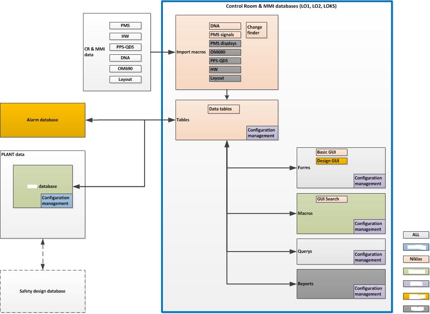Select 'Configuration management' in the Querys block

[x=369, y=257]
